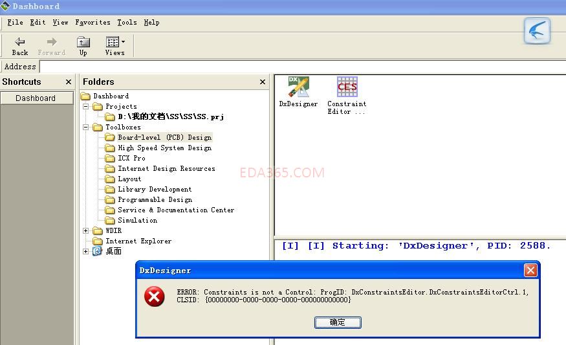This screenshot has height=345, width=566.
Task: Click folder icon beside Simulation
Action: (x=110, y=220)
